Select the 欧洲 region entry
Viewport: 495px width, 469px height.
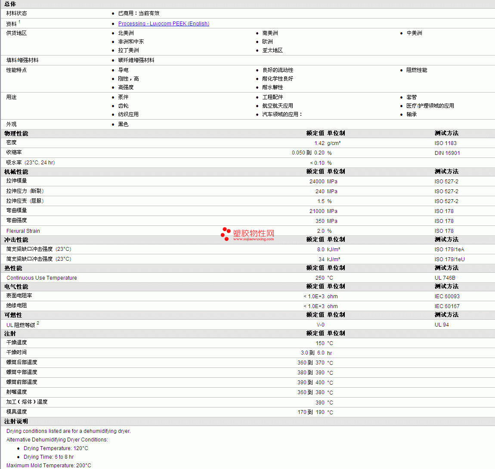pos(267,42)
